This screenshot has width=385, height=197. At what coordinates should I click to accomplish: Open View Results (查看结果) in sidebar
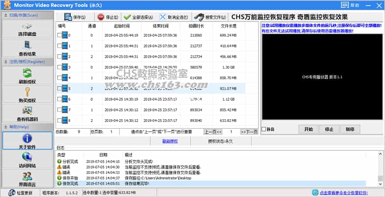click(27, 48)
